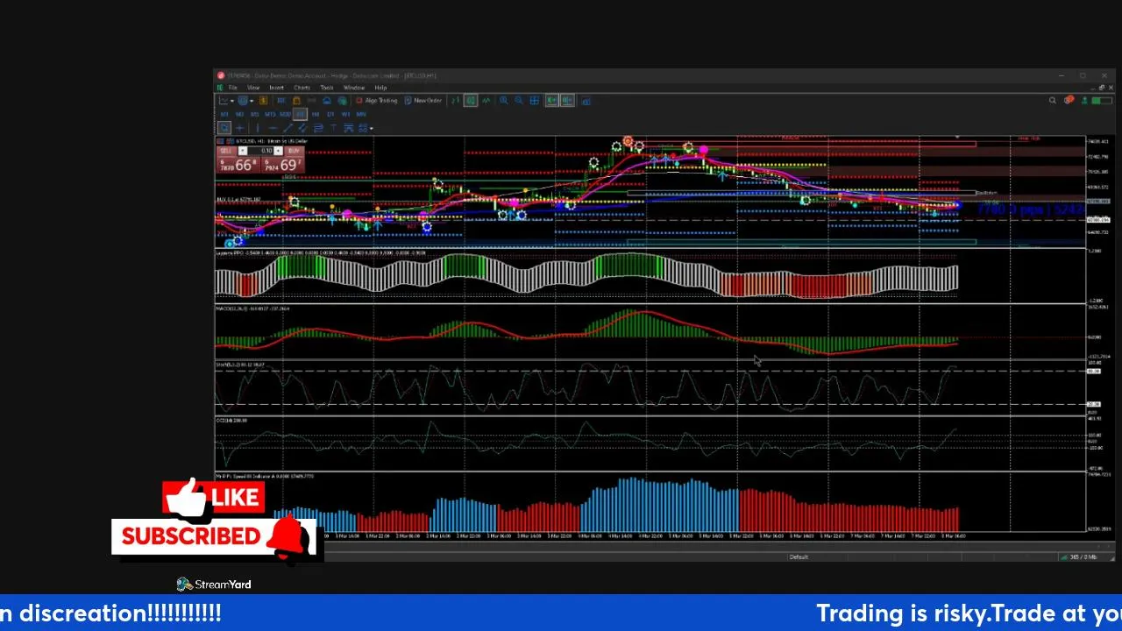Toggle Algo Trading
Screen dimensions: 1122x631
tap(379, 101)
